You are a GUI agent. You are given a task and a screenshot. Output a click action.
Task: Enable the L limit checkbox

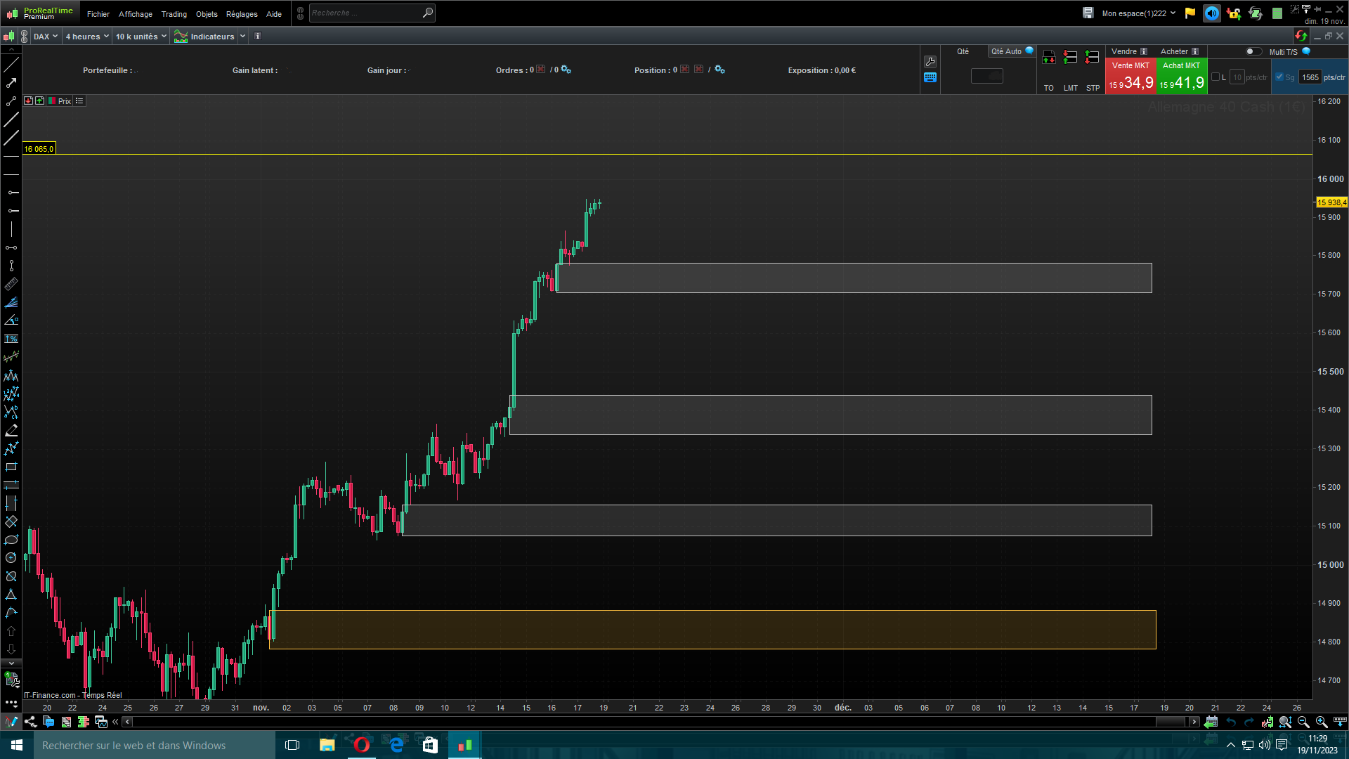1216,77
